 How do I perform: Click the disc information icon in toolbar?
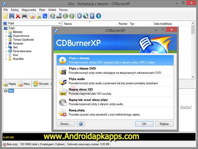click(52, 16)
